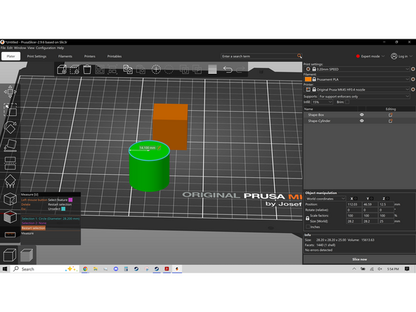
Task: Toggle the scale factors lock
Action: [308, 218]
